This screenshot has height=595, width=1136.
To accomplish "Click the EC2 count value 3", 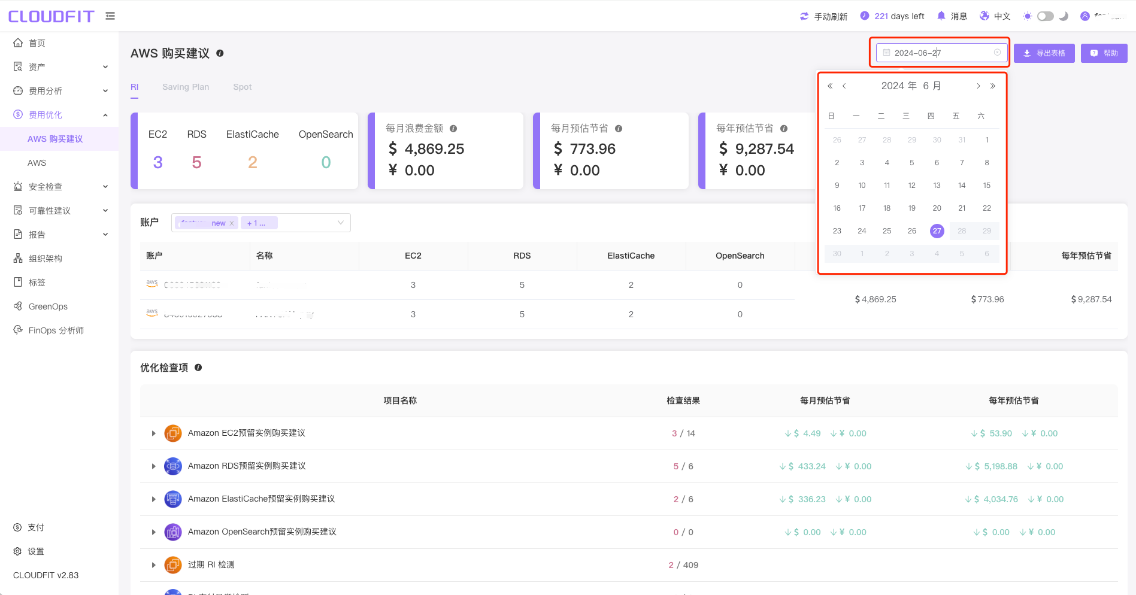I will click(x=158, y=162).
